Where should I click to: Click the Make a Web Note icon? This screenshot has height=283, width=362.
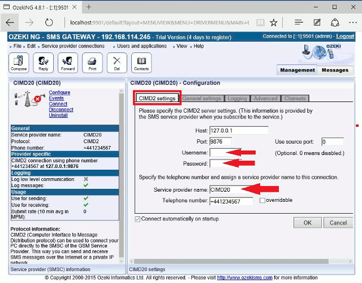pyautogui.click(x=317, y=23)
